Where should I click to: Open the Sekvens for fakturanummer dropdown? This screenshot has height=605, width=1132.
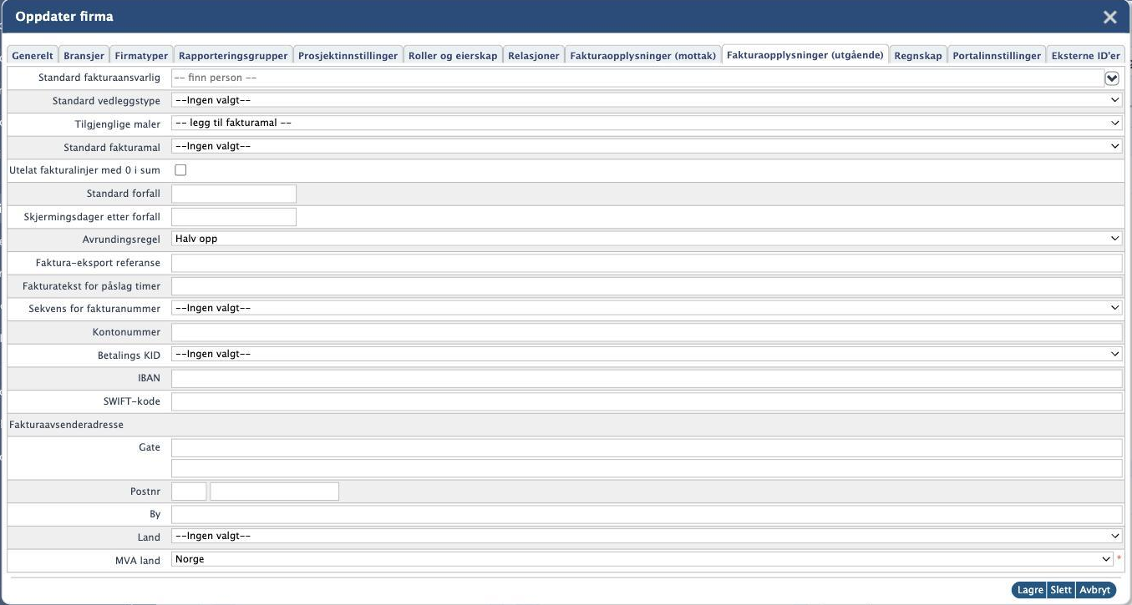(647, 308)
